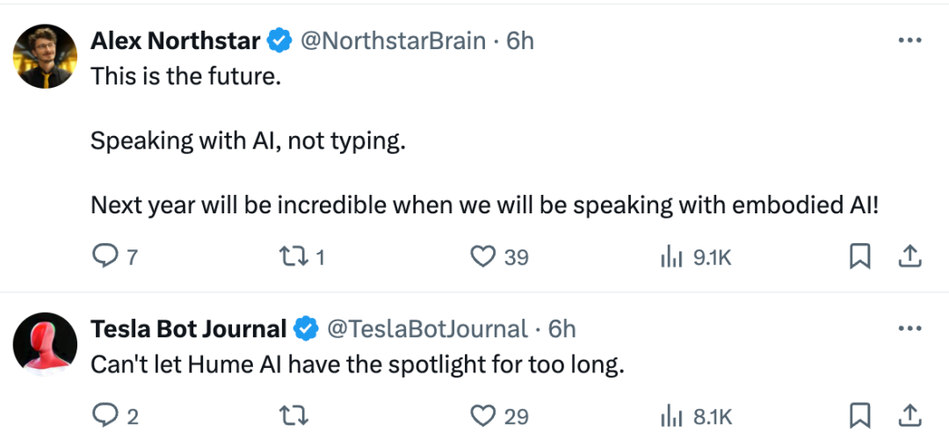Open more options for Tesla Bot Journal's tweet

coord(909,328)
